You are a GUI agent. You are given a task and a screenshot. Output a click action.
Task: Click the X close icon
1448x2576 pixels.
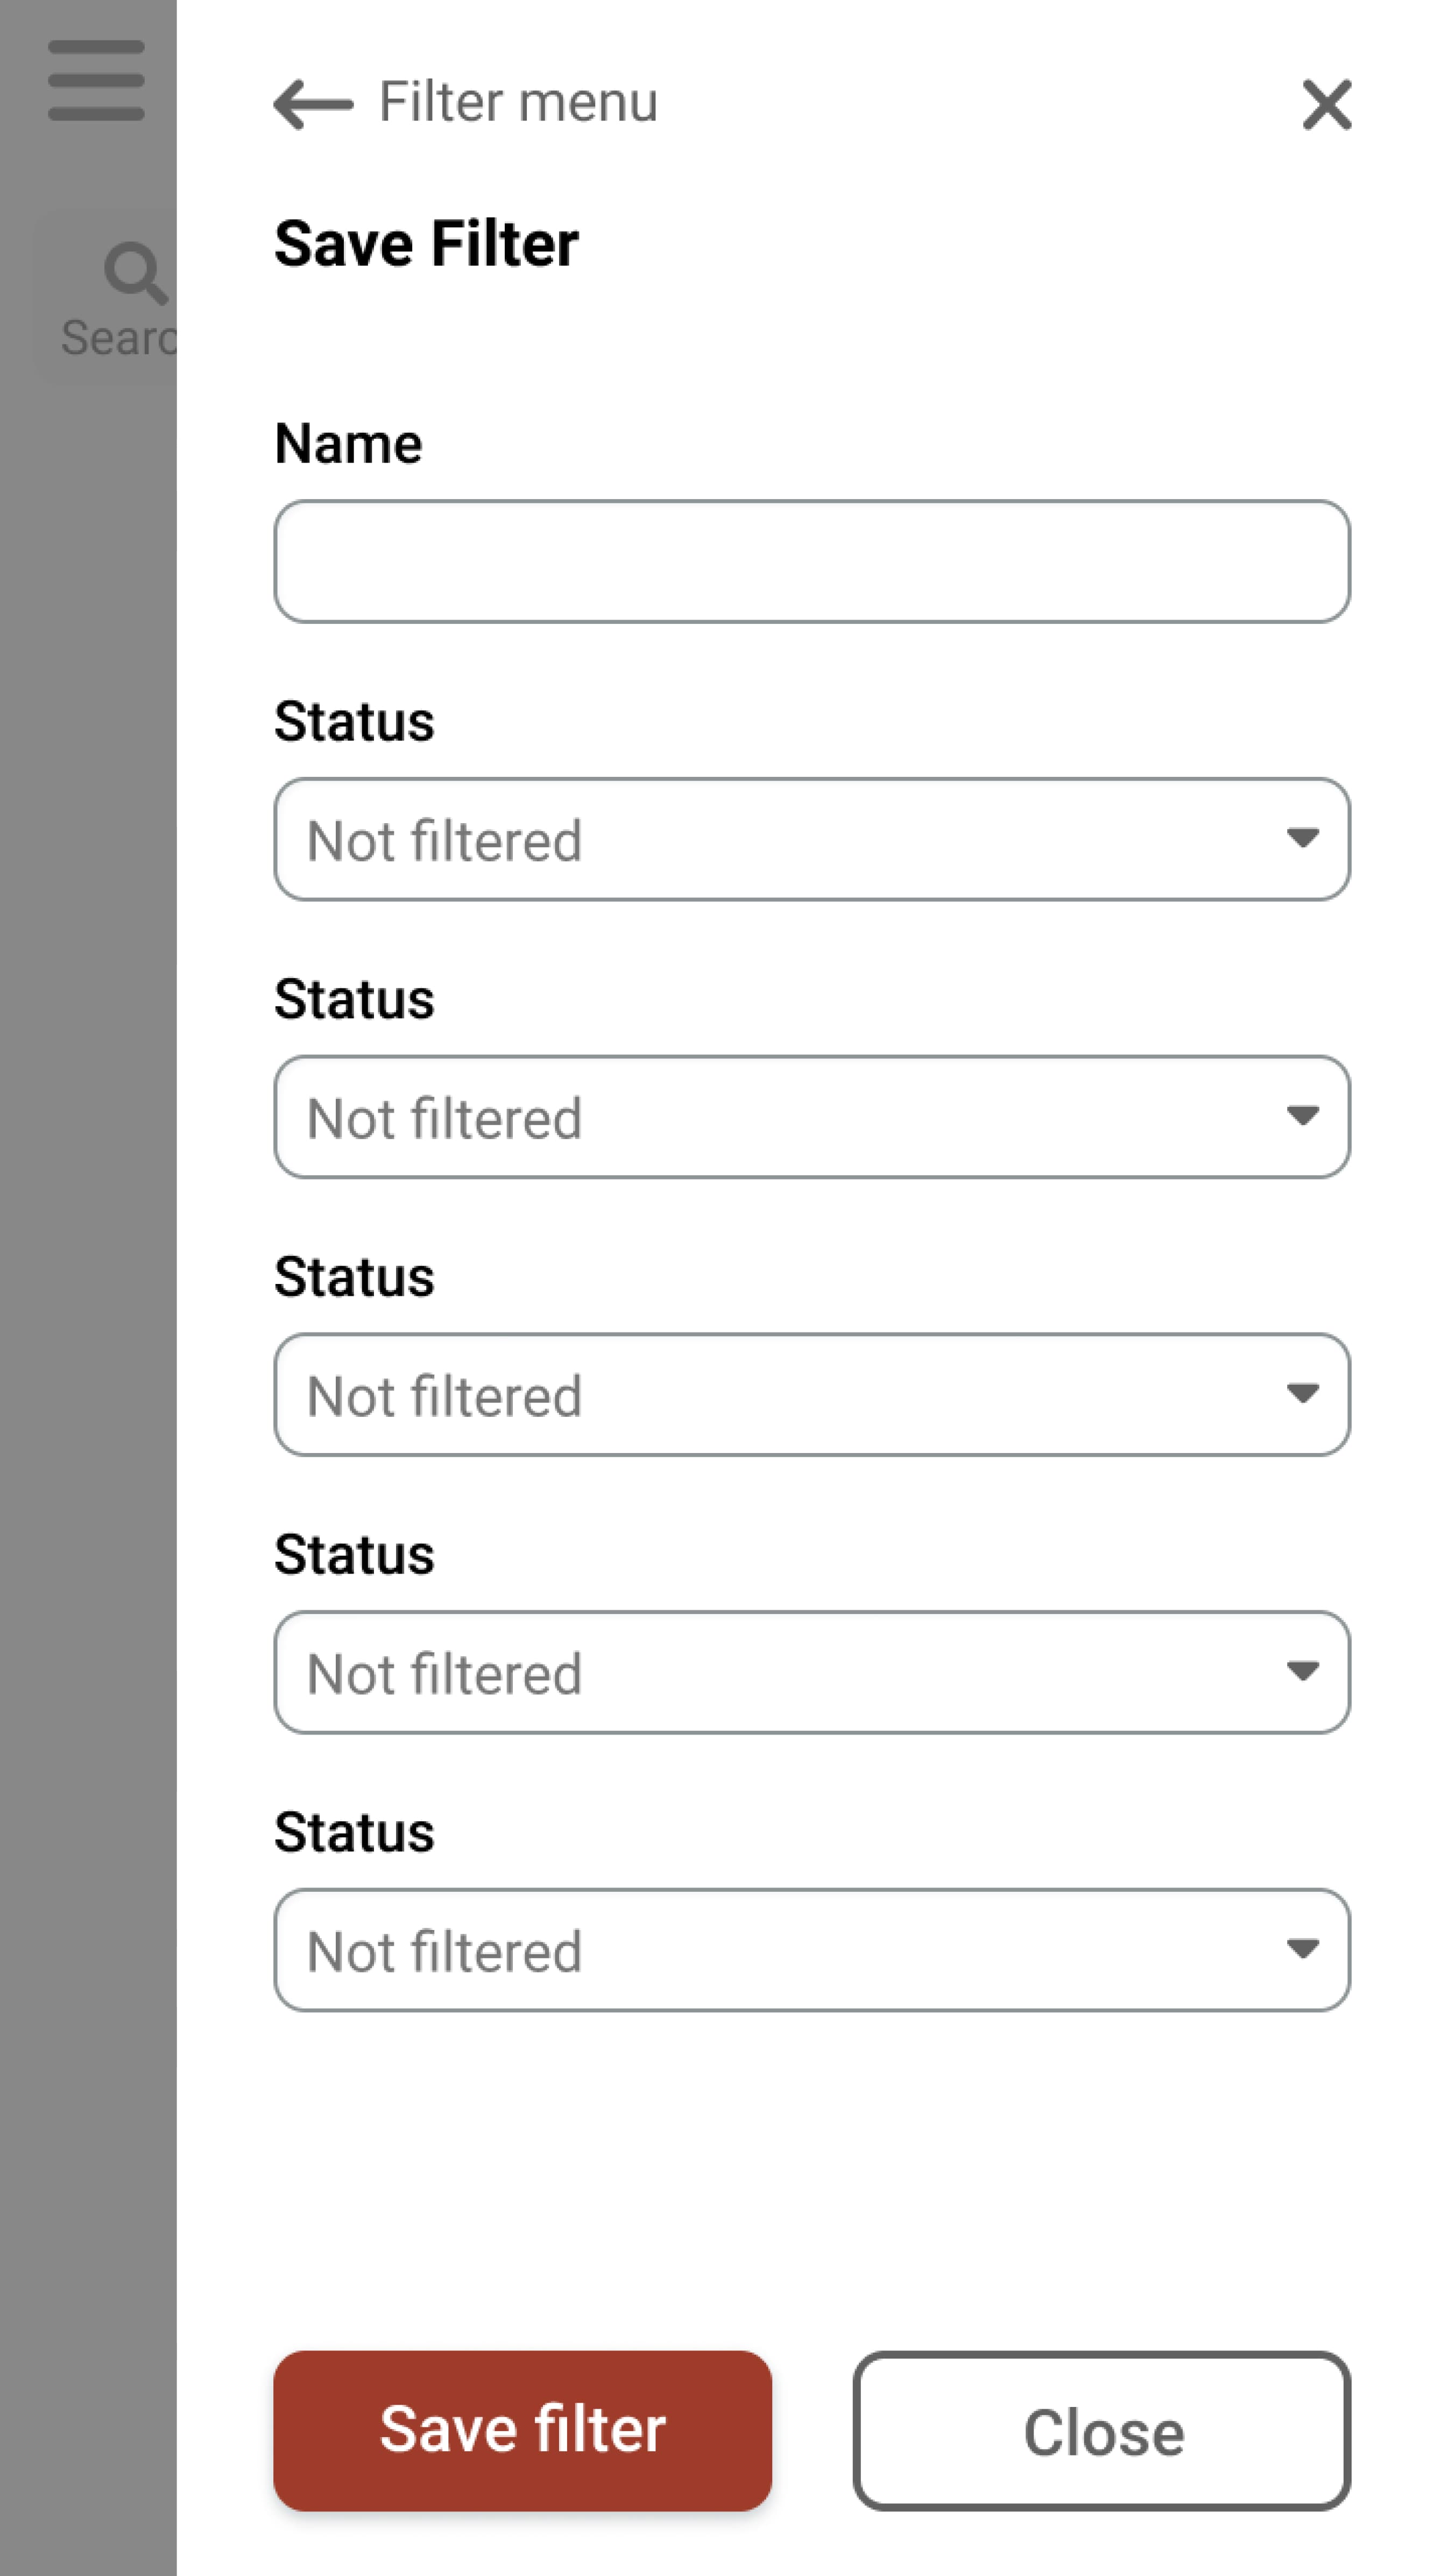tap(1326, 105)
